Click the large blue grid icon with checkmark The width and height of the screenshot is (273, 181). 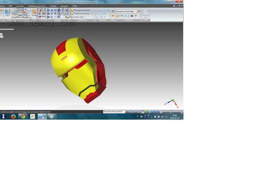point(7,12)
